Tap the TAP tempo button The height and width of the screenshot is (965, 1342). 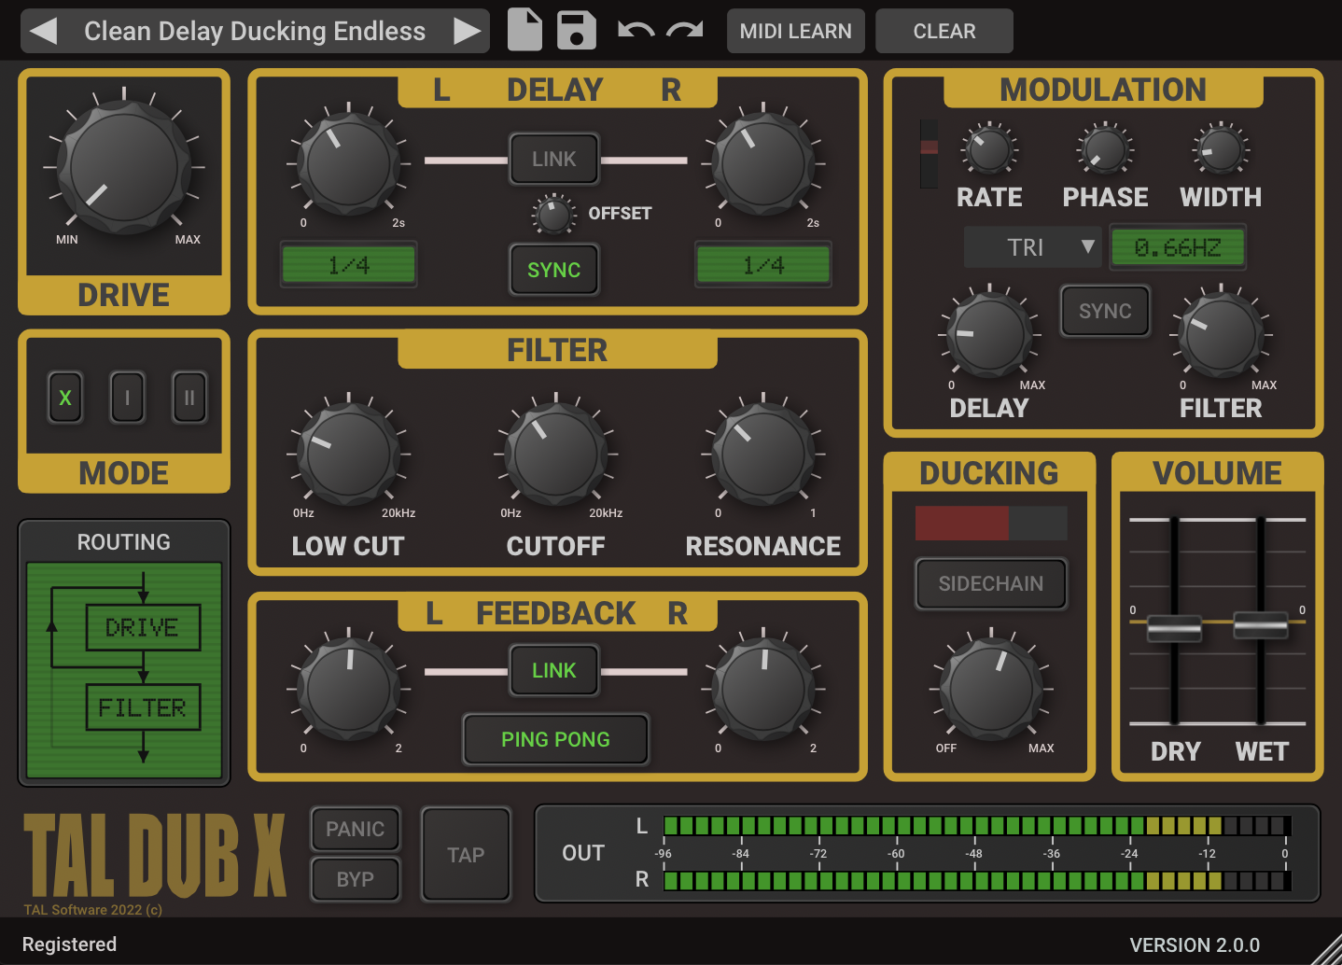point(465,854)
